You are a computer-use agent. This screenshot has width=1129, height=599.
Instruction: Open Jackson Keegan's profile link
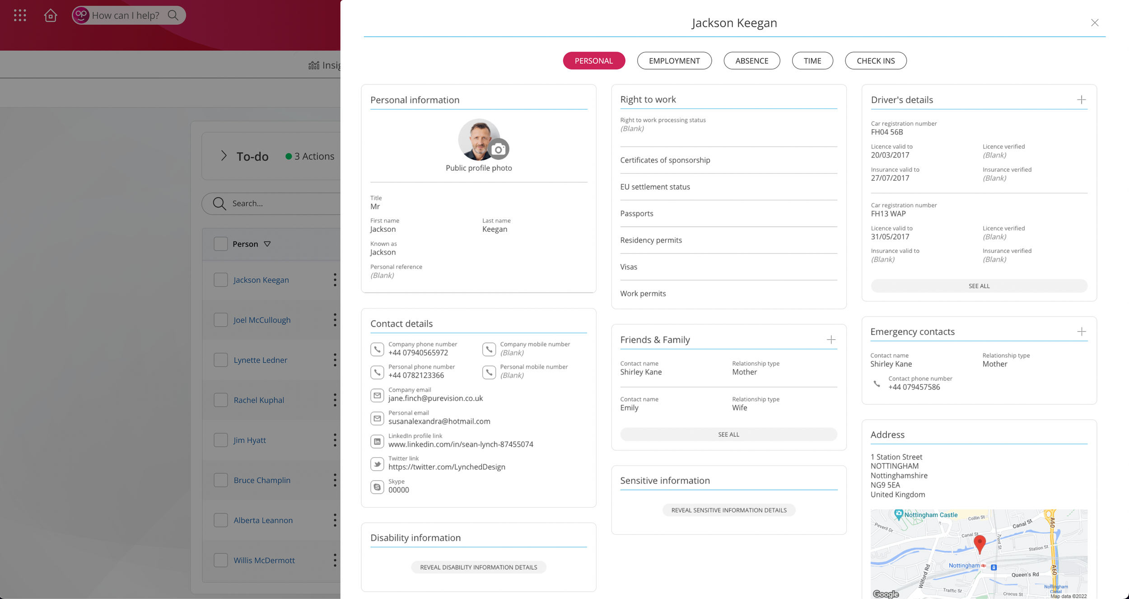(x=261, y=280)
